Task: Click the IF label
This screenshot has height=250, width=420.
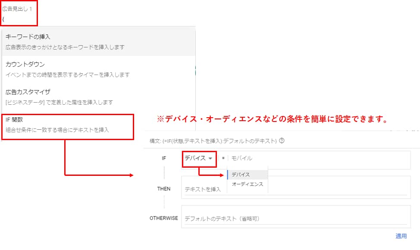Action: pos(163,159)
